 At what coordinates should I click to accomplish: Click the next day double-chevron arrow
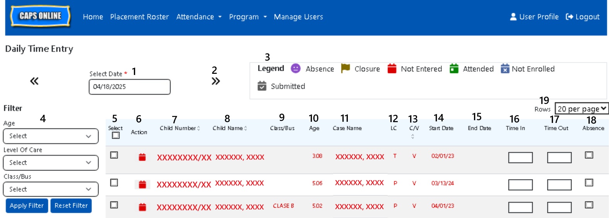click(216, 81)
